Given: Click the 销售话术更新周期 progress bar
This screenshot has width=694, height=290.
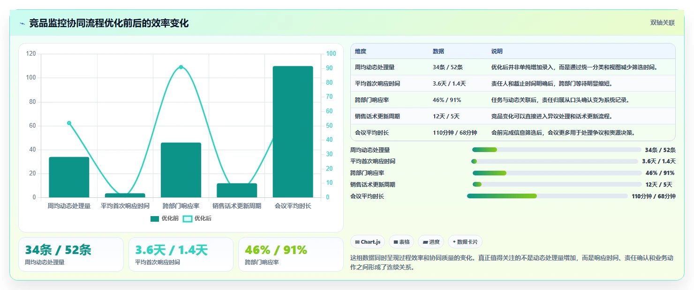Looking at the screenshot, I should tap(557, 184).
